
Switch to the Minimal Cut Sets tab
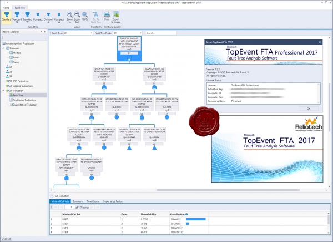coord(60,201)
